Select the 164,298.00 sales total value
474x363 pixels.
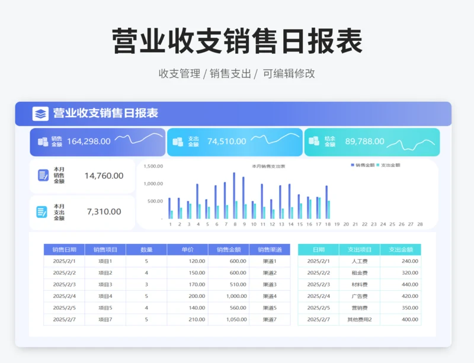pyautogui.click(x=88, y=142)
